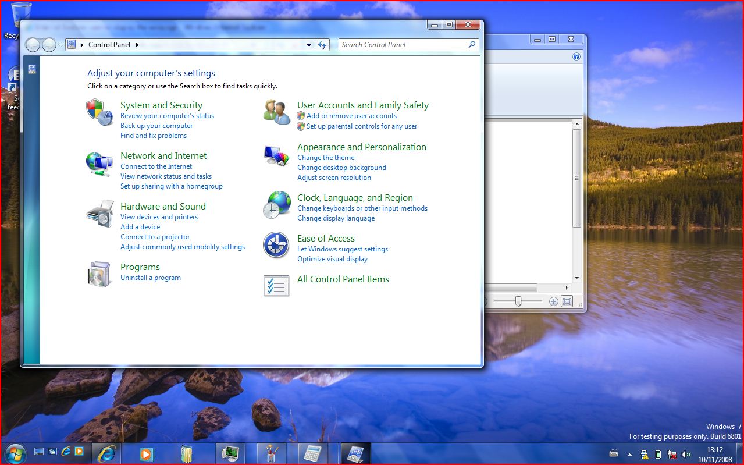The height and width of the screenshot is (465, 744).
Task: Click the Ease of Access icon
Action: (276, 245)
